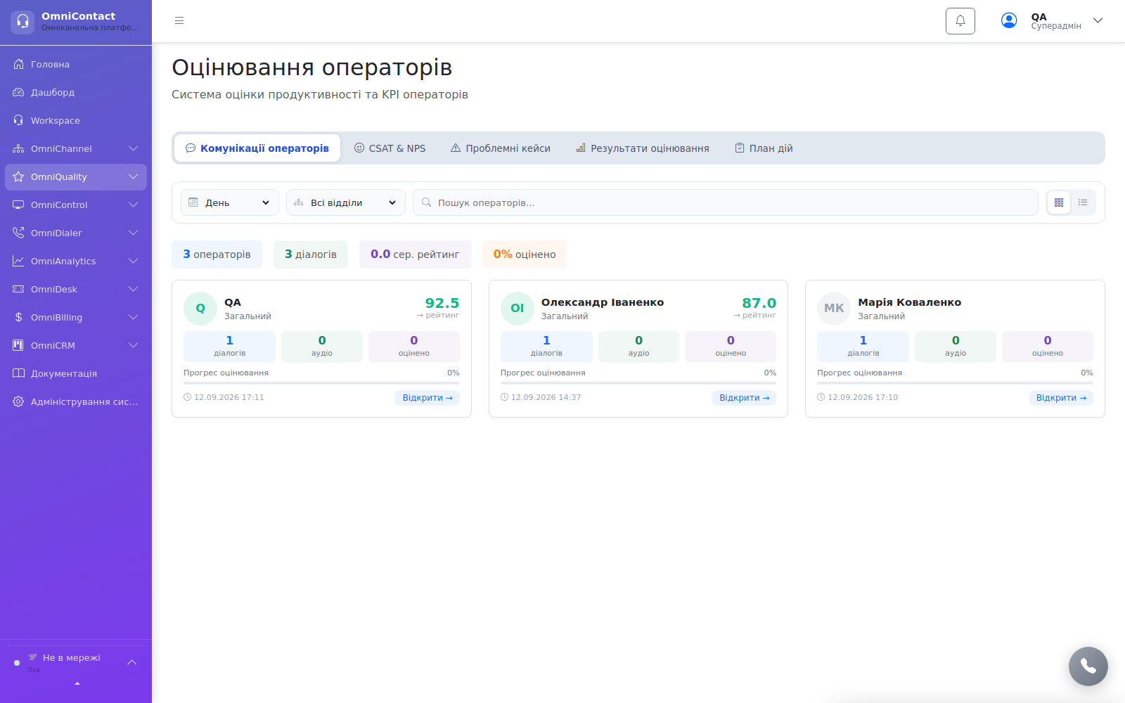Expand the Не в мережі status panel
The width and height of the screenshot is (1125, 703).
[x=131, y=662]
